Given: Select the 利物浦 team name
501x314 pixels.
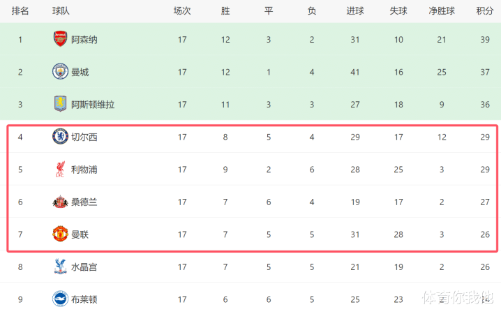Looking at the screenshot, I should tap(84, 169).
